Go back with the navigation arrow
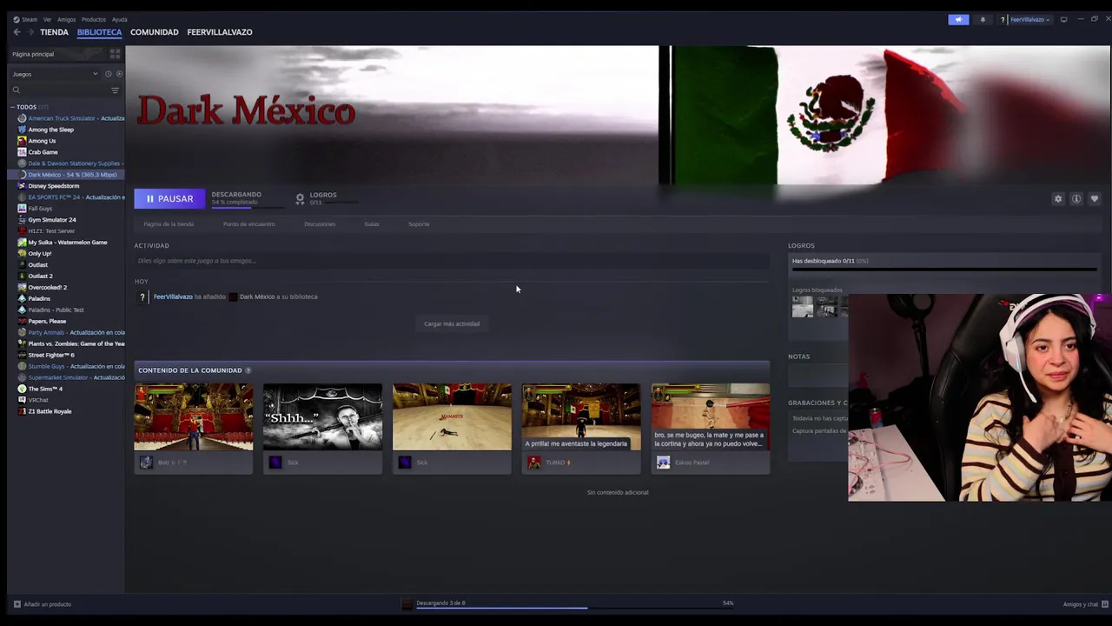Image resolution: width=1112 pixels, height=626 pixels. click(x=17, y=32)
